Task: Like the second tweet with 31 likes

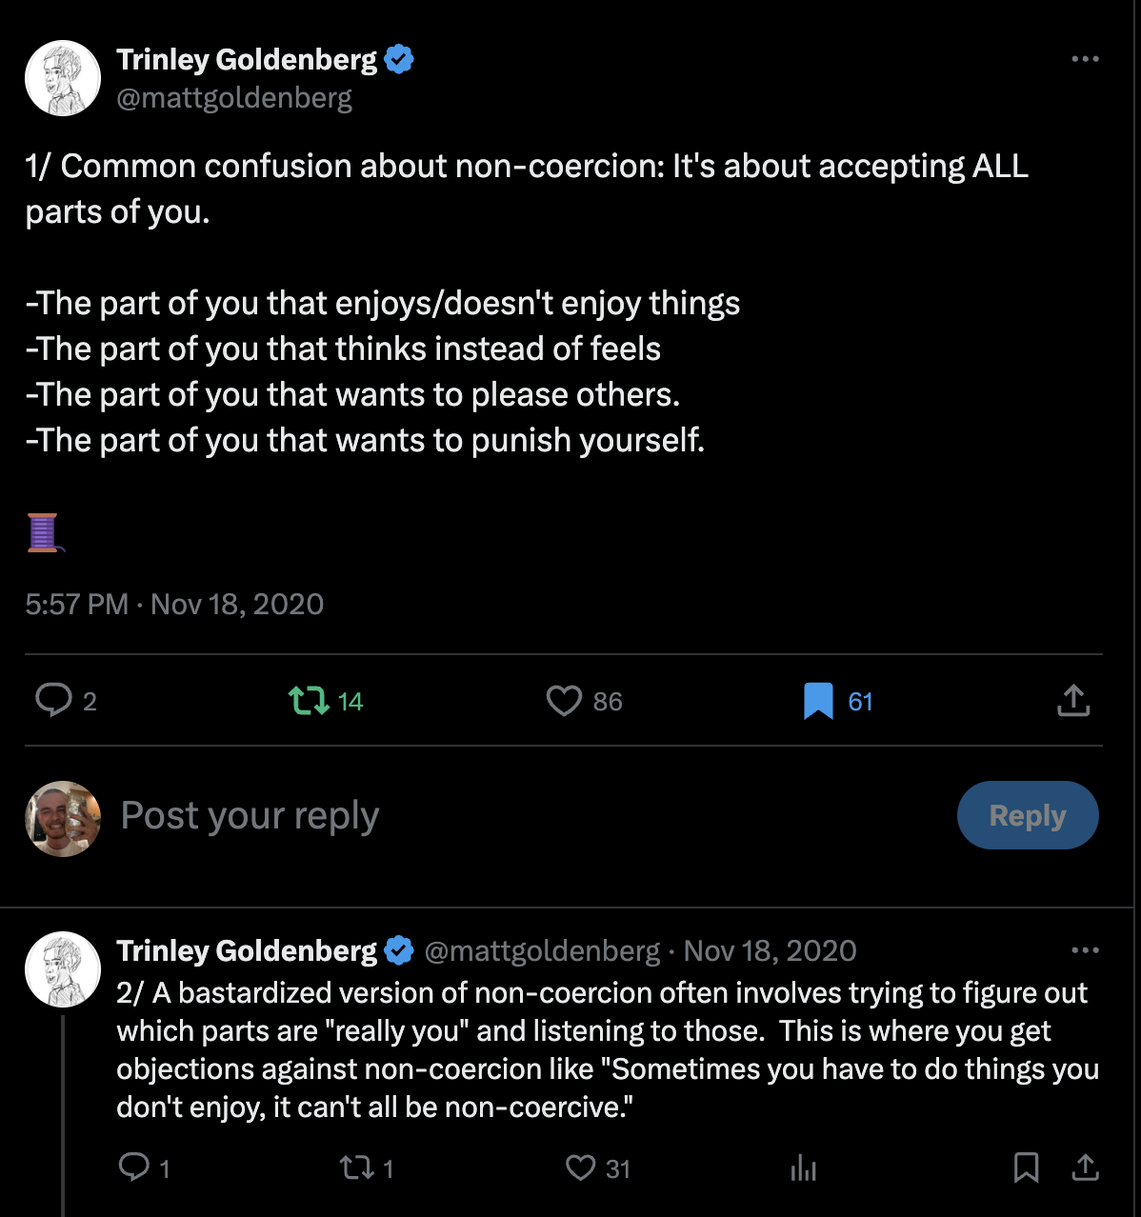Action: (x=580, y=1168)
